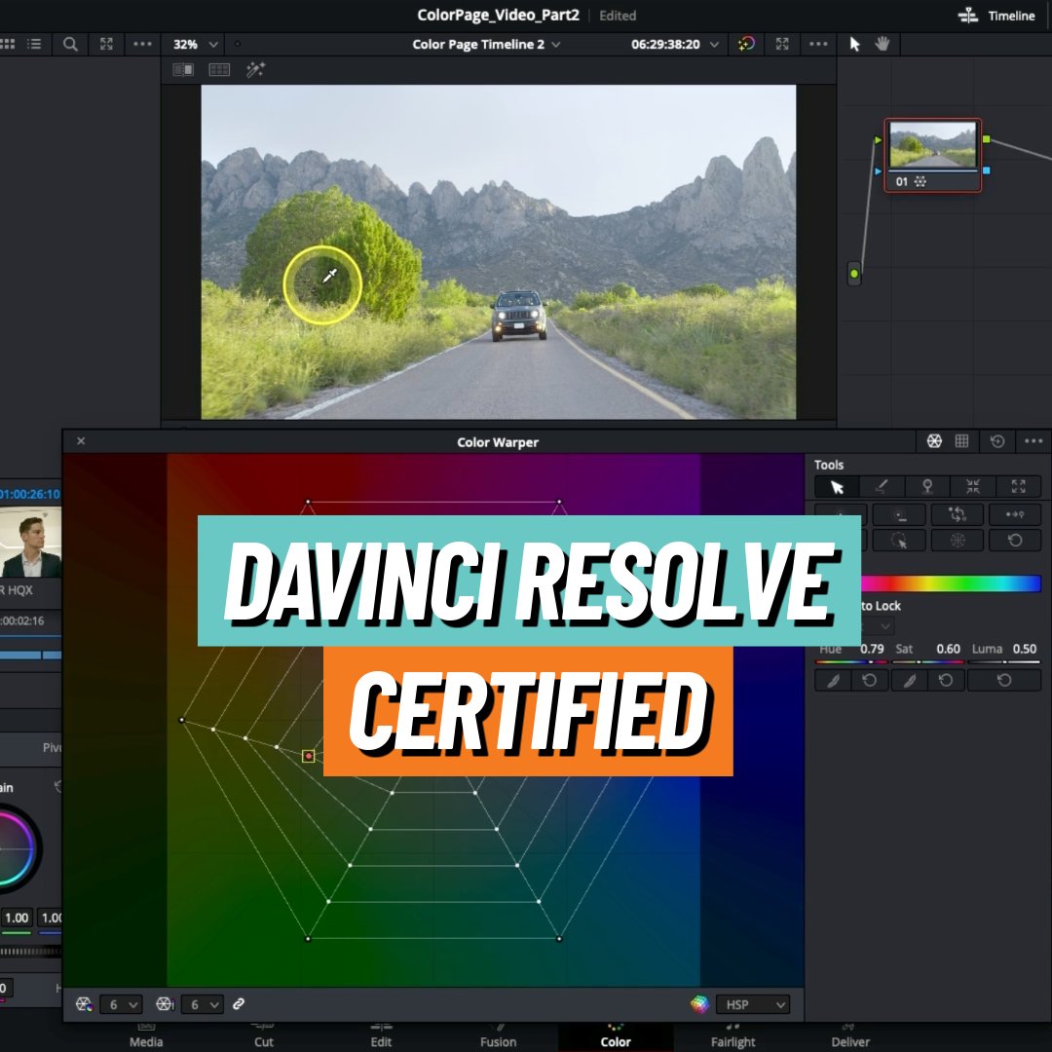Toggle gallery expand icon next to search
The width and height of the screenshot is (1052, 1052).
(106, 44)
